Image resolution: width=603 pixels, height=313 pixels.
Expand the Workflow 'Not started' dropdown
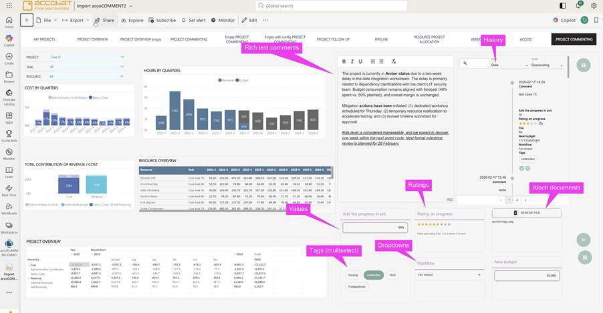point(479,274)
